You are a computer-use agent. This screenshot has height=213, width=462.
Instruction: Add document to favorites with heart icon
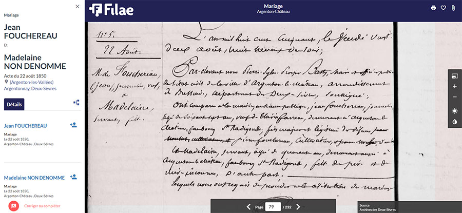click(x=444, y=8)
